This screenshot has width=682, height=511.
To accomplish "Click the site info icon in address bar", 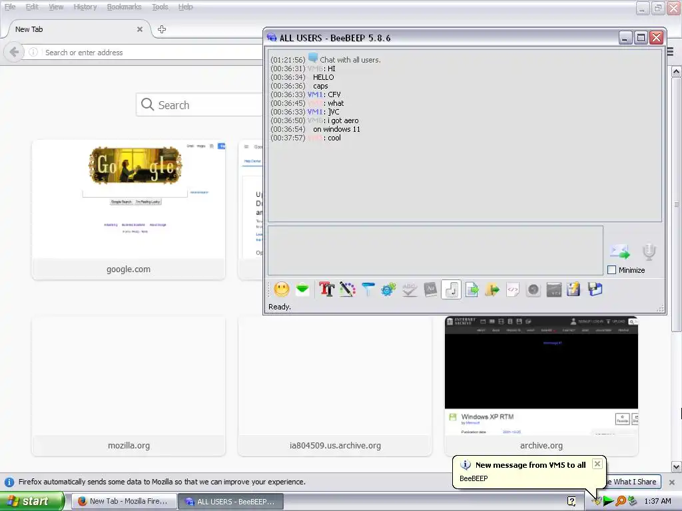I will tap(33, 52).
